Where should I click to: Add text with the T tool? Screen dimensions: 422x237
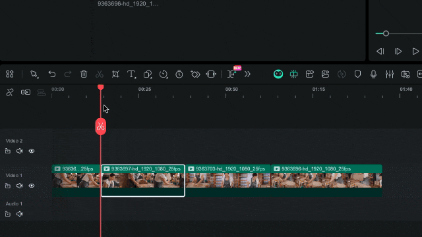point(131,74)
